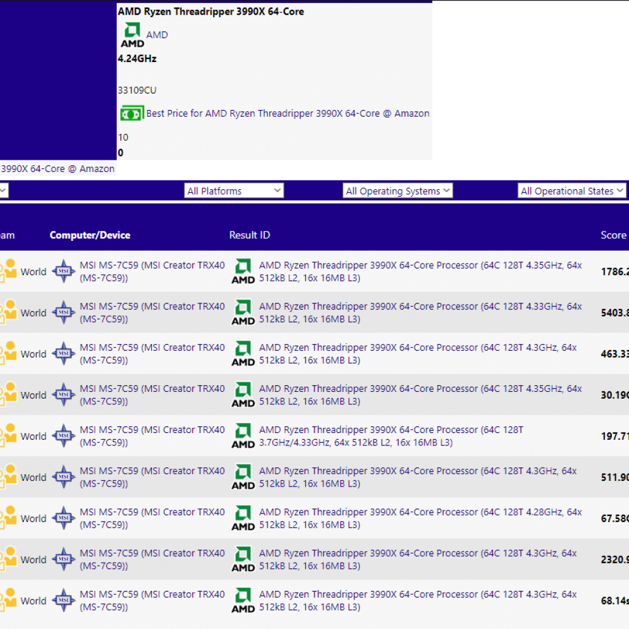
Task: Click the AMD icon in the 30.19 score row
Action: [243, 395]
